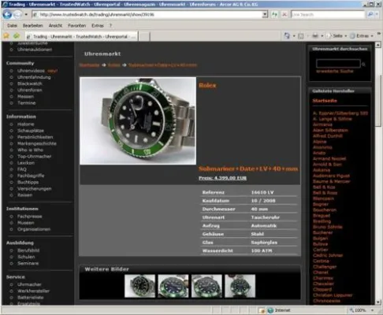The width and height of the screenshot is (383, 315).
Task: Open the Uhrenforen sidebar link
Action: [30, 90]
